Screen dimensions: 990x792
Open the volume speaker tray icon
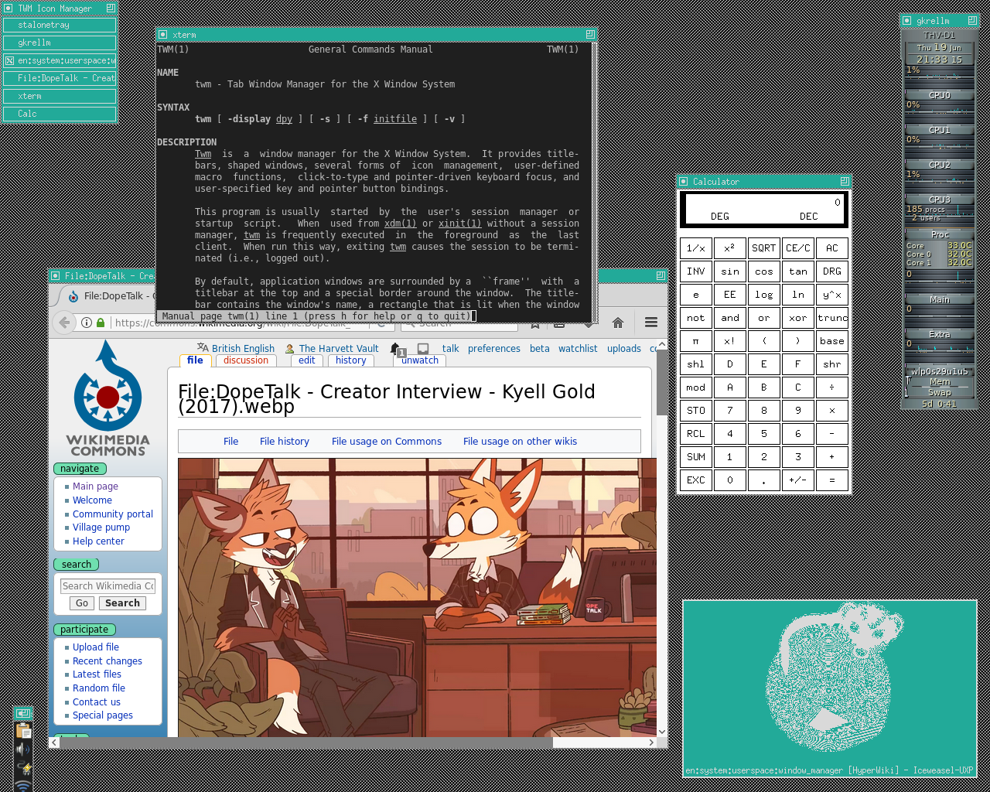(x=24, y=749)
